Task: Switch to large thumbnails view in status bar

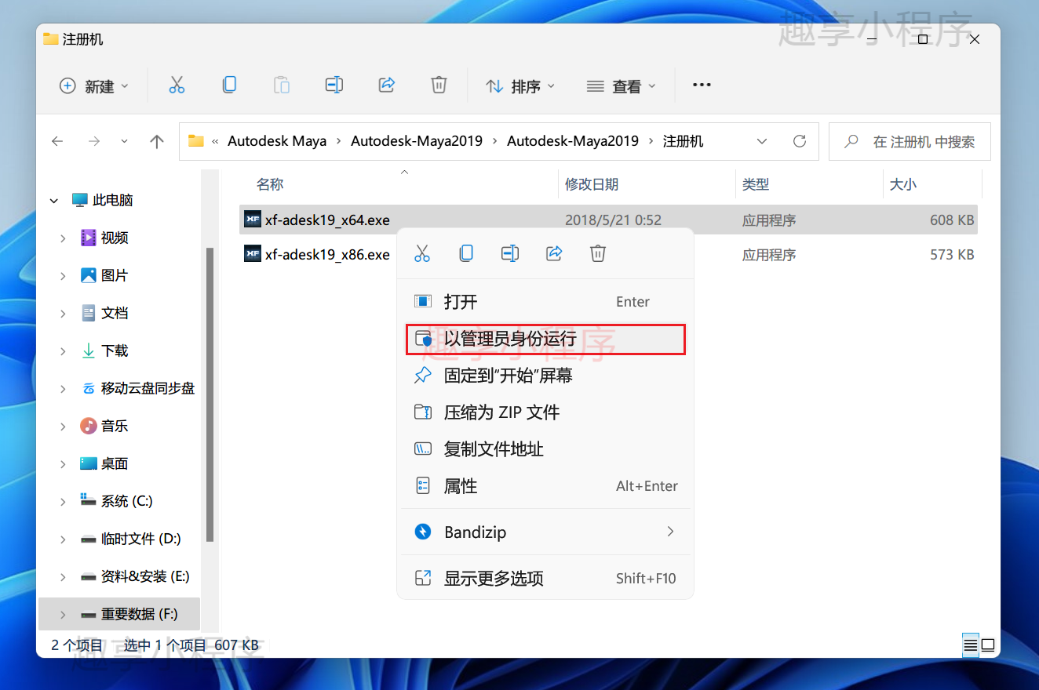Action: [988, 645]
